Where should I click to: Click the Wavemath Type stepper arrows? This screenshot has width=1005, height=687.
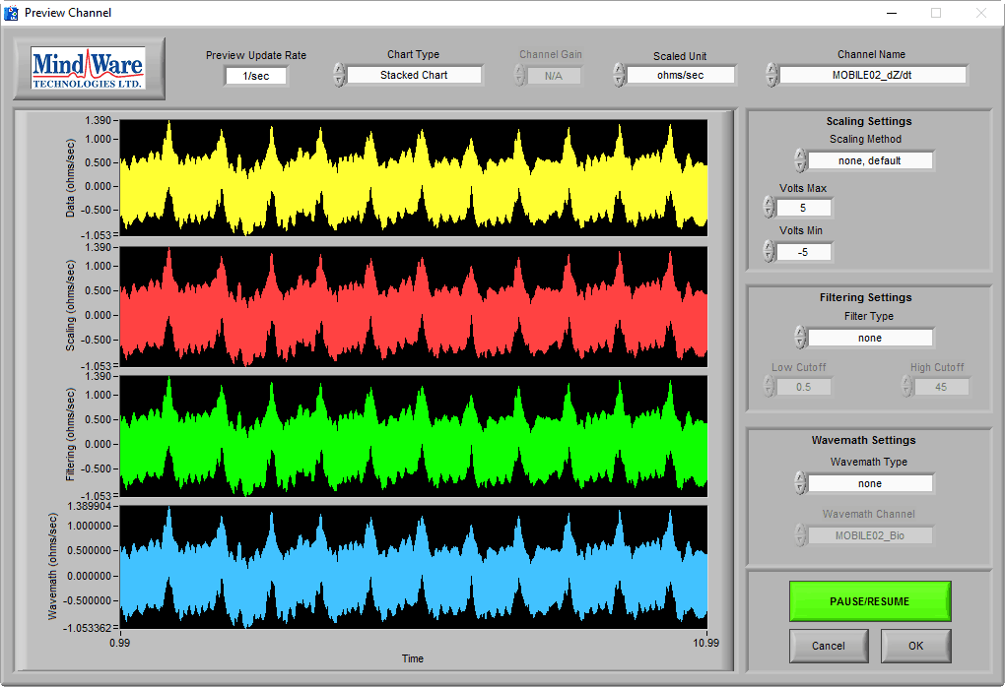(x=800, y=482)
